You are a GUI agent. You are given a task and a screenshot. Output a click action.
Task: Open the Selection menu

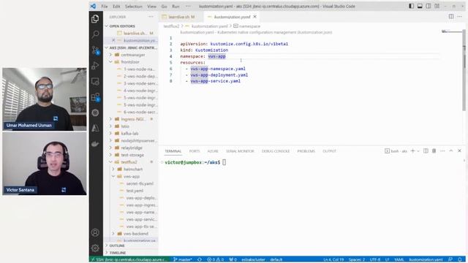(x=133, y=6)
